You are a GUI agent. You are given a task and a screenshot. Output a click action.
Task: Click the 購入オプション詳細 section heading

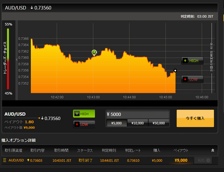(19, 140)
